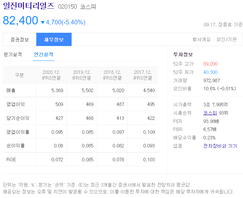The image size is (243, 198).
Task: Click the 2020 영업이익률 value 0.095
Action: tap(57, 132)
